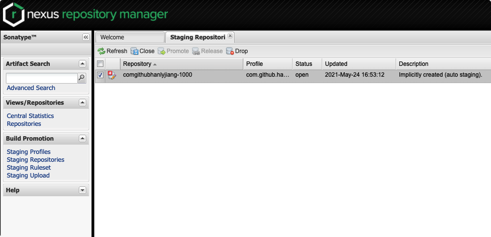The width and height of the screenshot is (491, 237).
Task: Select the comgithubhanlyjiang-1000 repository name
Action: click(x=158, y=75)
